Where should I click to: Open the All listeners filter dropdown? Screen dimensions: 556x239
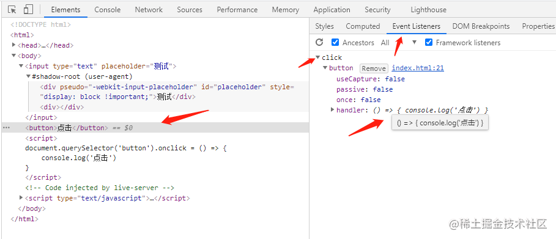pos(399,43)
